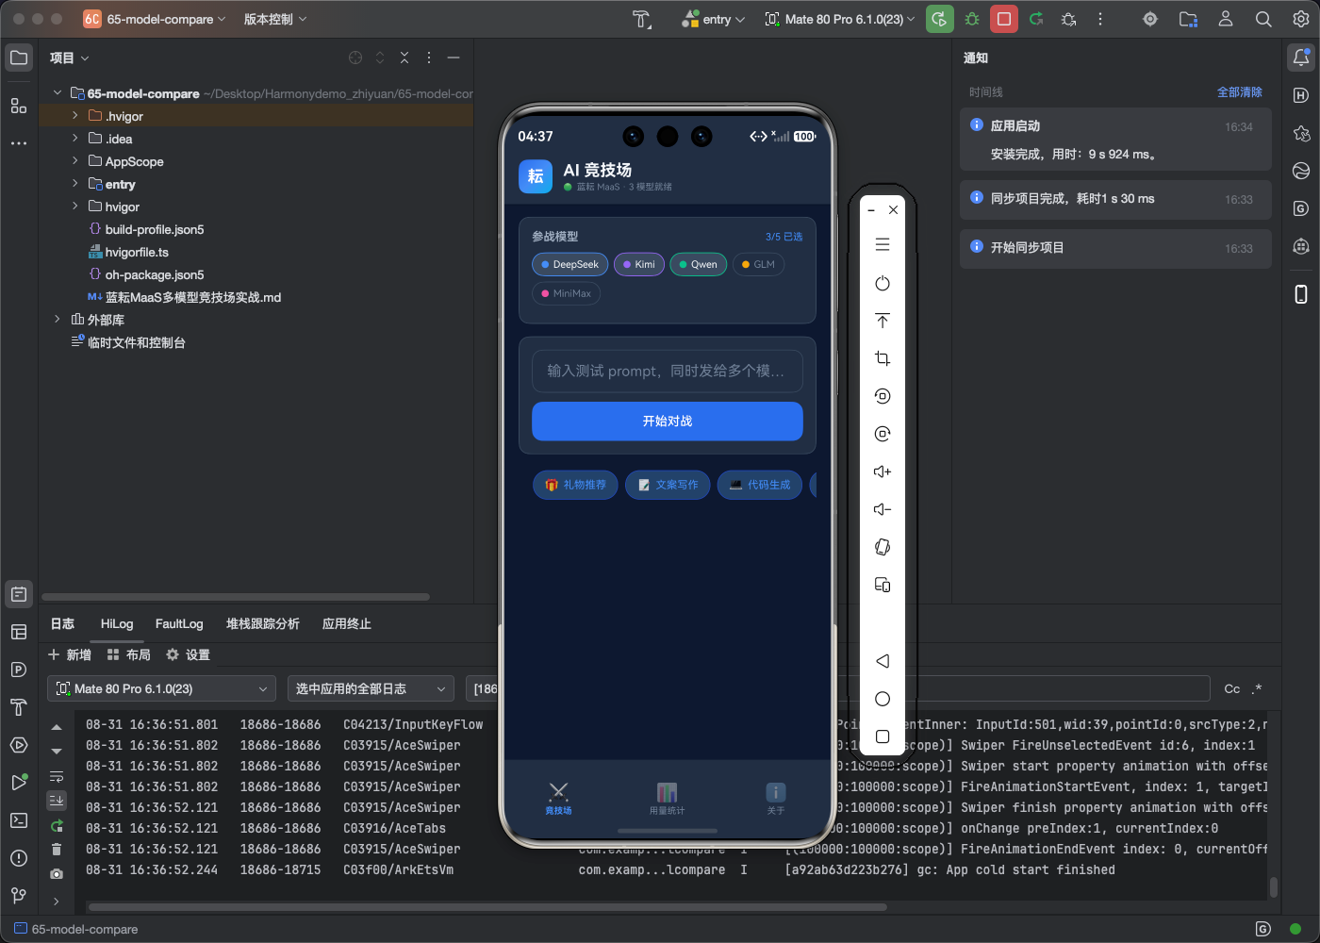This screenshot has width=1320, height=943.
Task: Tap the 开始对战 button
Action: (668, 422)
